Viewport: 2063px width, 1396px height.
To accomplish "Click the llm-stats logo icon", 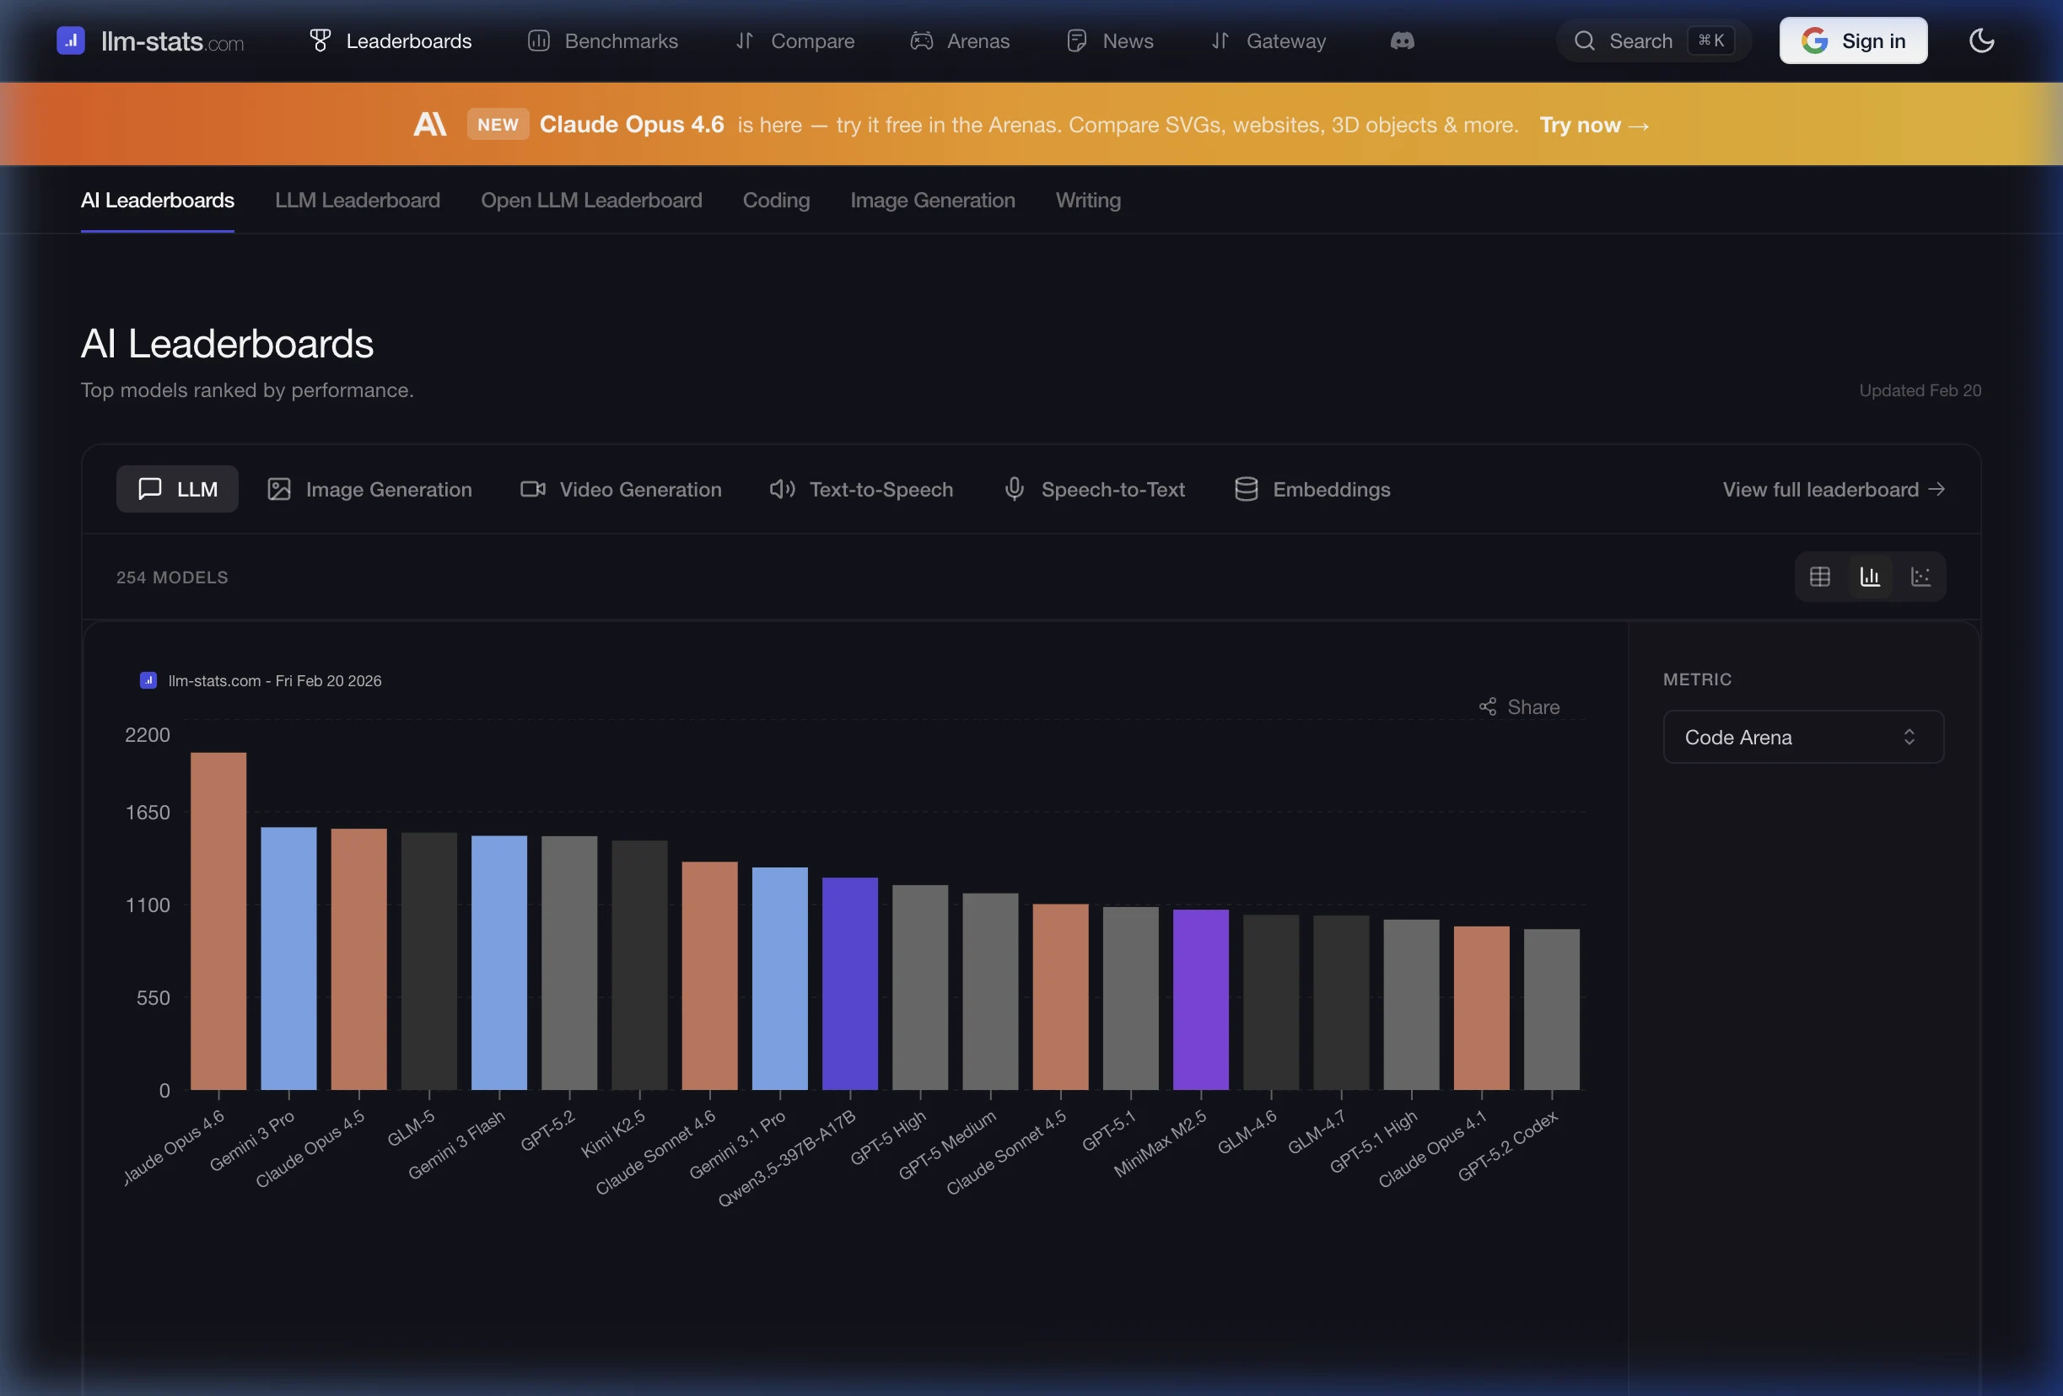I will click(x=70, y=40).
